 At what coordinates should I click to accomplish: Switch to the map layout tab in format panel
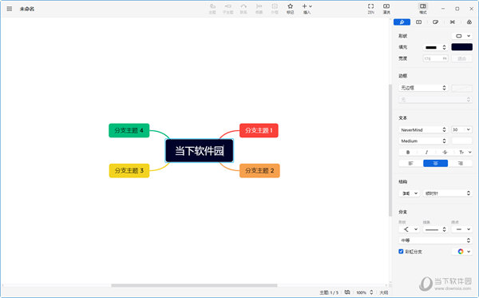(453, 22)
